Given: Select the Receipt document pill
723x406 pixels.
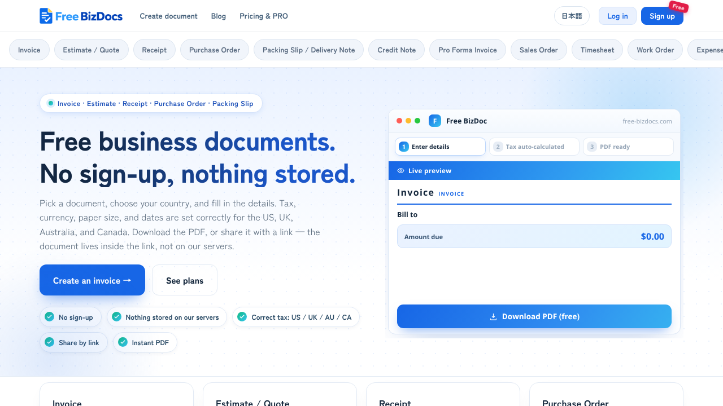Looking at the screenshot, I should [154, 50].
